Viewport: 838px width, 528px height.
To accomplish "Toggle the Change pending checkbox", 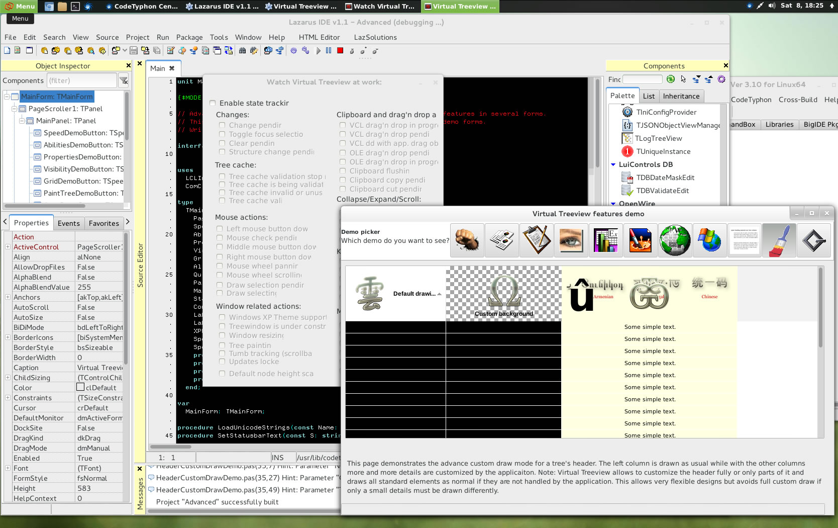I will 222,125.
